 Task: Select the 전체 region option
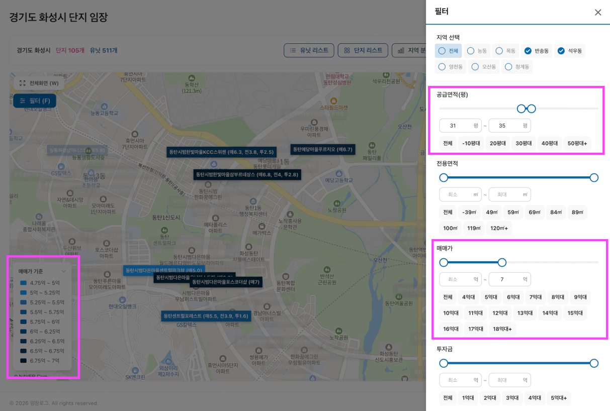point(448,51)
